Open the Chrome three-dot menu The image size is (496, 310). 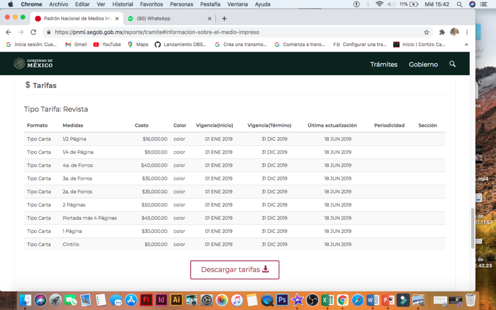coord(467,32)
